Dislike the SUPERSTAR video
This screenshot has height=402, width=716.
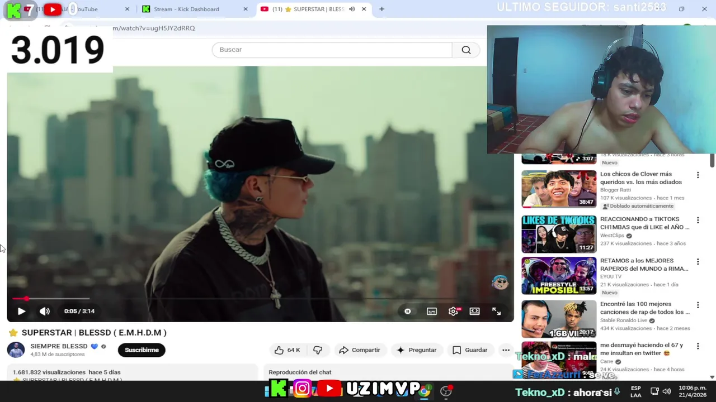tap(318, 350)
